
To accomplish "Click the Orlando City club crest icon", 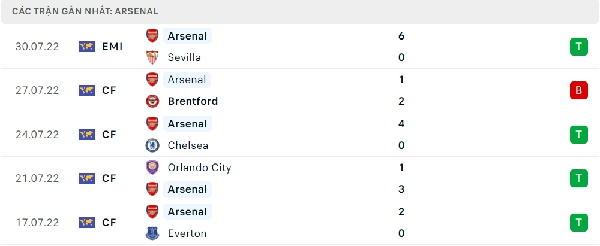I will [x=152, y=168].
